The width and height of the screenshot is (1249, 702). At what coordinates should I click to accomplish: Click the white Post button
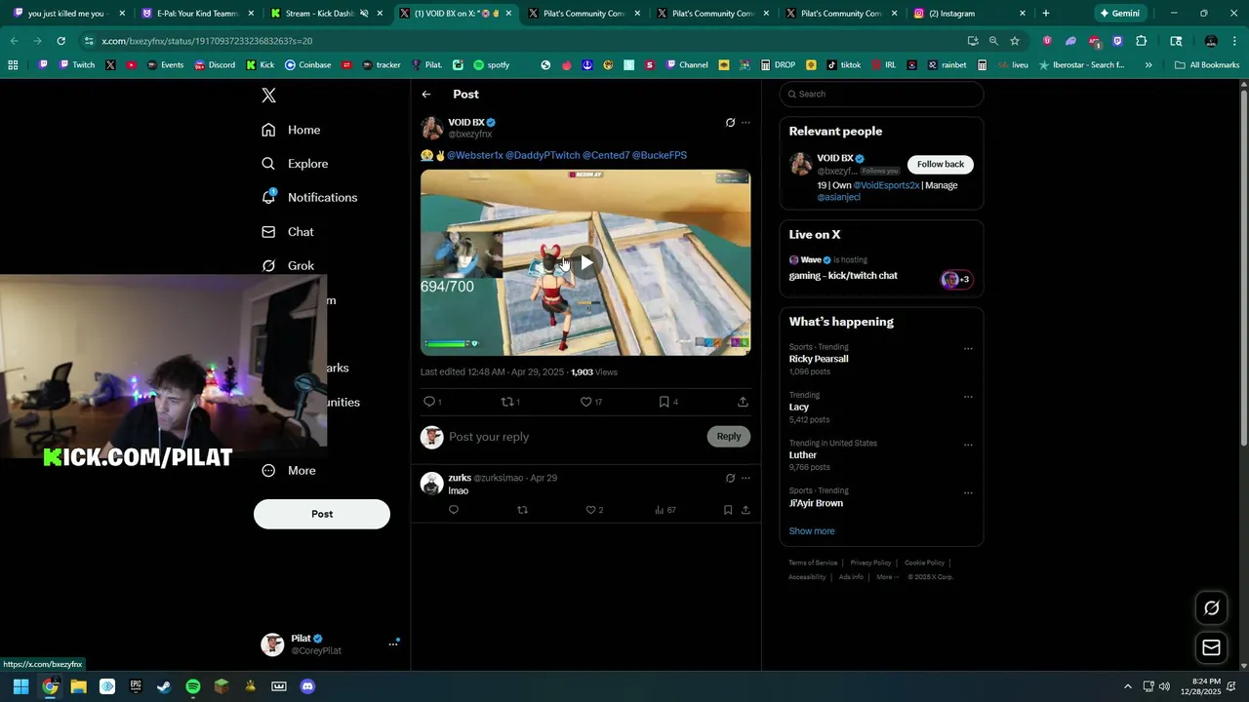coord(322,514)
